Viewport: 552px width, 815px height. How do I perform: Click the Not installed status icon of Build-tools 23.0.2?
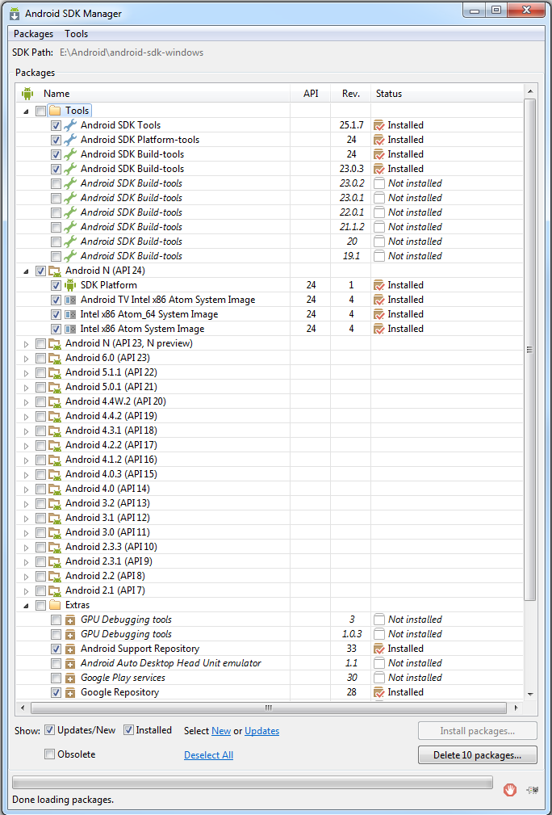(379, 183)
